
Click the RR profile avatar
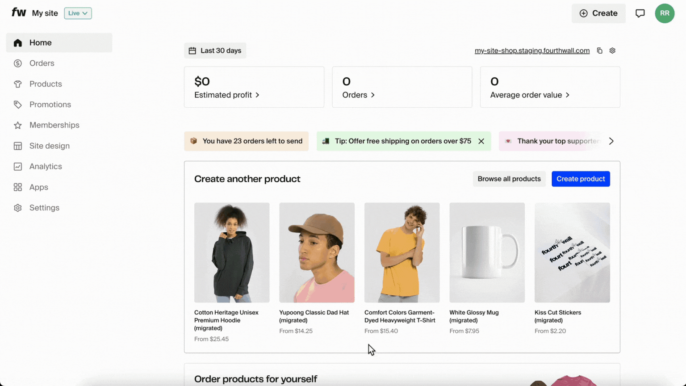(665, 13)
